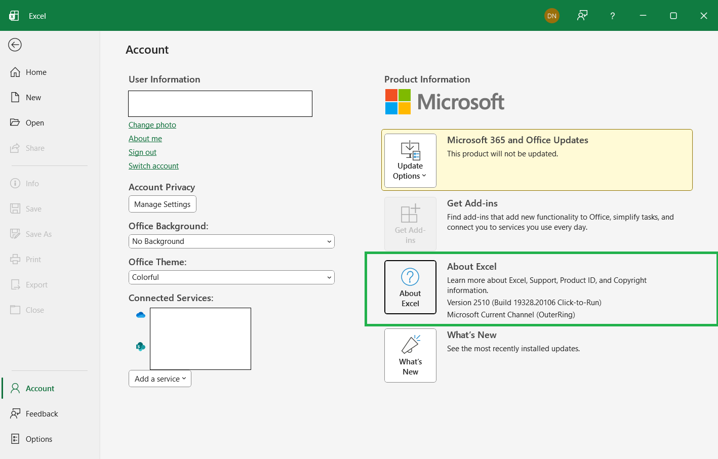This screenshot has width=718, height=459.
Task: Go to the Open section
Action: point(50,123)
